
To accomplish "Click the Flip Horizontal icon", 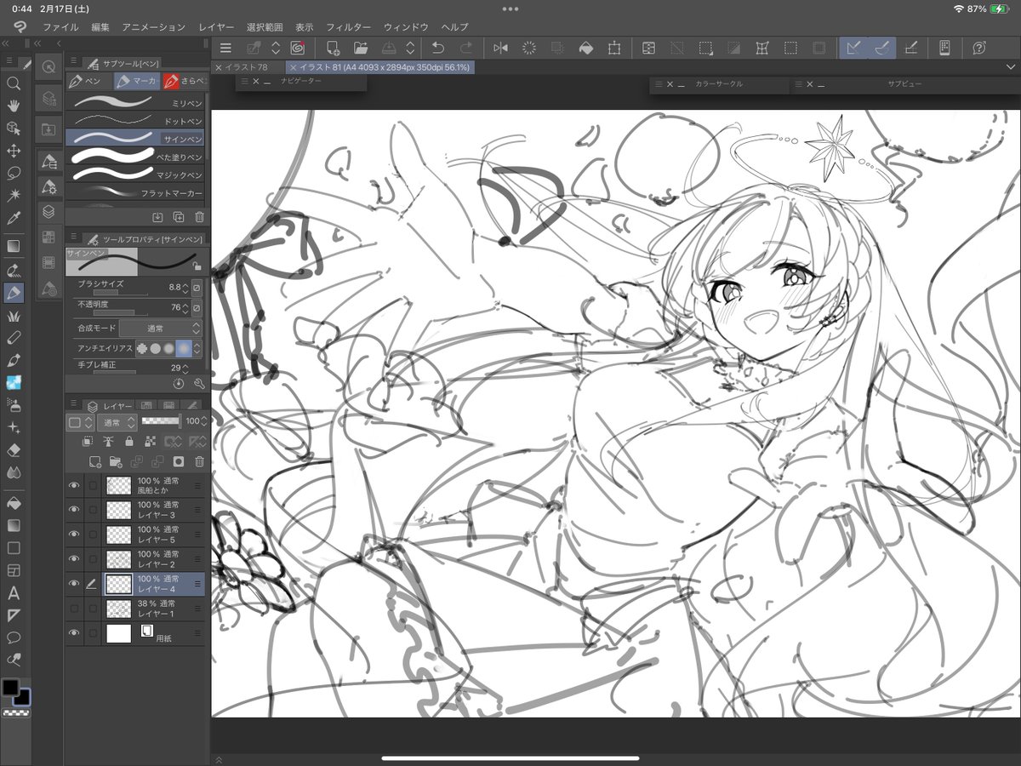I will pos(500,49).
